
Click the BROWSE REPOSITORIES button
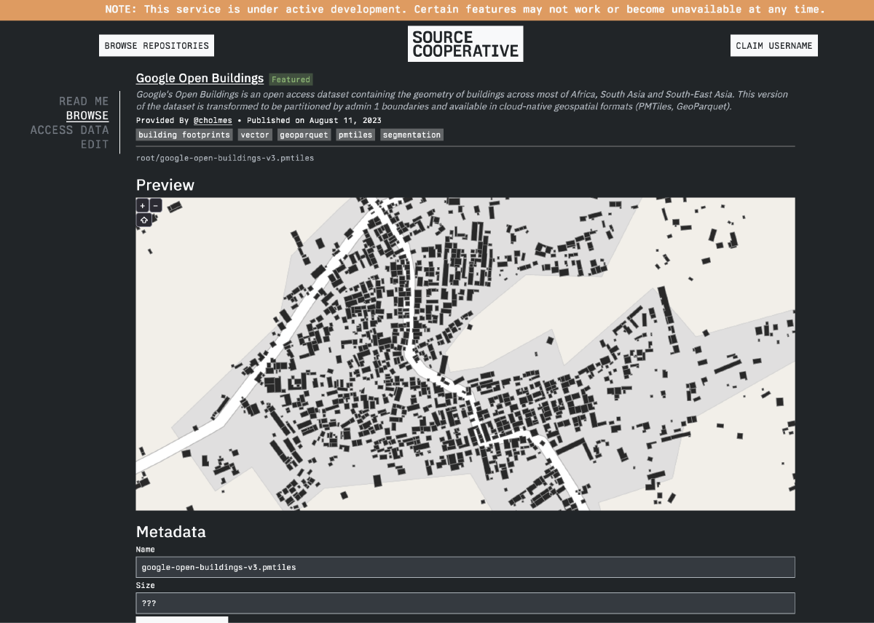pos(156,45)
